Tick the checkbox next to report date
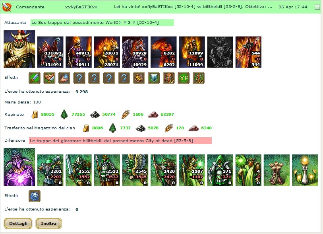The image size is (323, 234). [317, 7]
